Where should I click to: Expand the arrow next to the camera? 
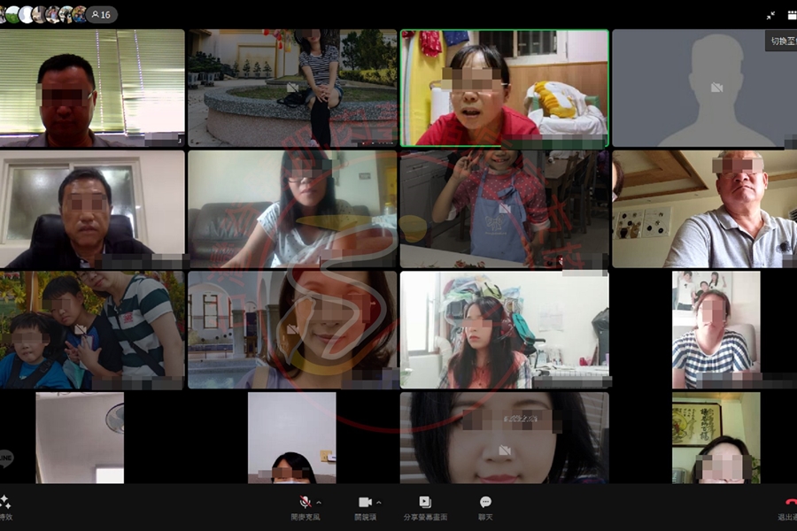tap(379, 503)
